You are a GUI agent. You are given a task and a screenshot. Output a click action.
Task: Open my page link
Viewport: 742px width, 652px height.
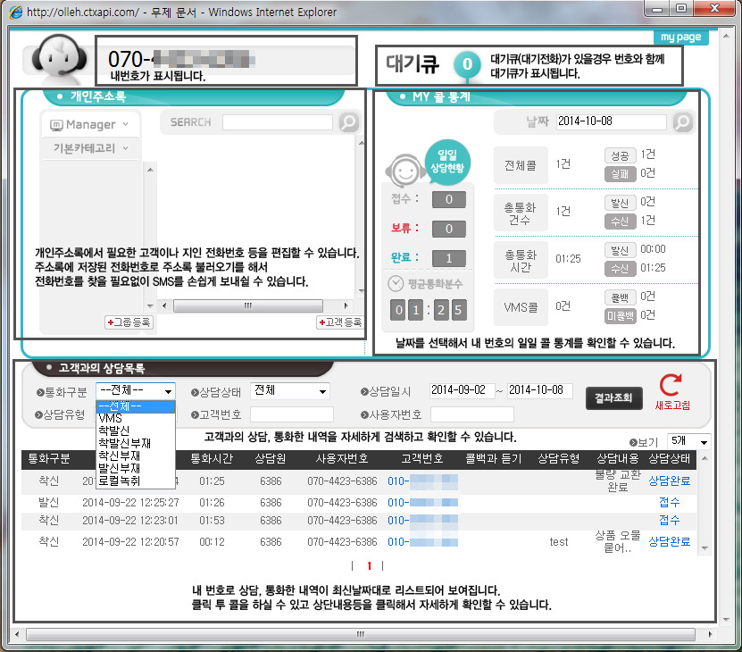pos(681,38)
